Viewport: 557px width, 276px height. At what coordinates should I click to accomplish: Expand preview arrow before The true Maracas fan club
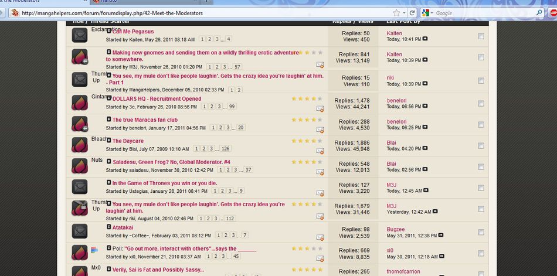pos(108,119)
